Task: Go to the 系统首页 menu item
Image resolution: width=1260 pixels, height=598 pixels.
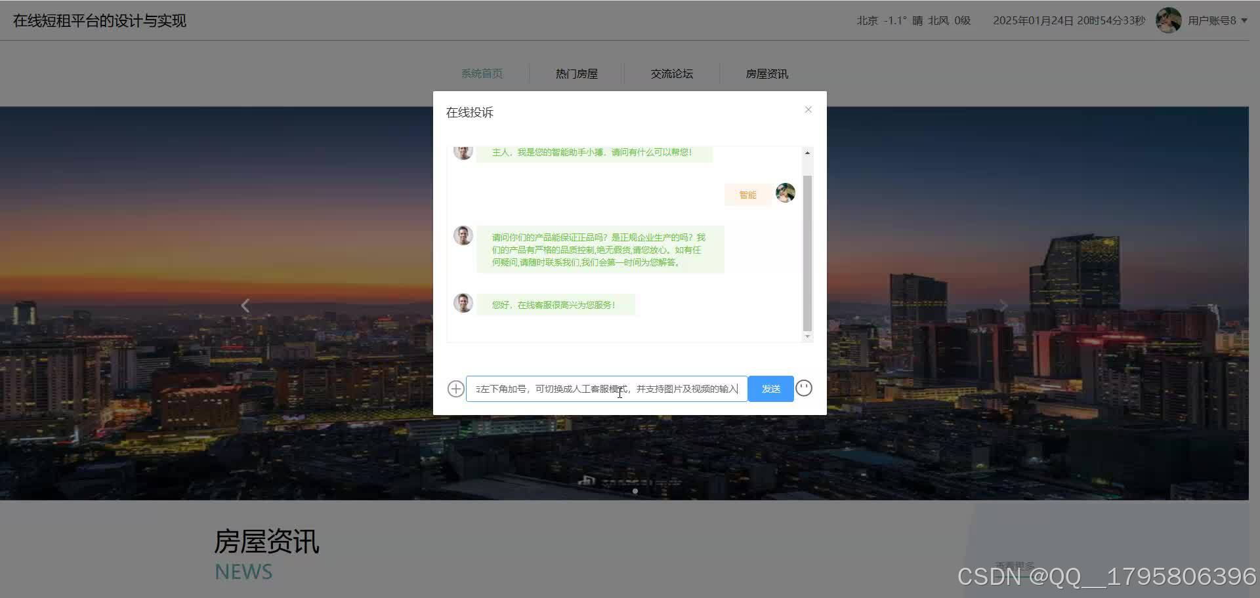Action: [x=482, y=73]
